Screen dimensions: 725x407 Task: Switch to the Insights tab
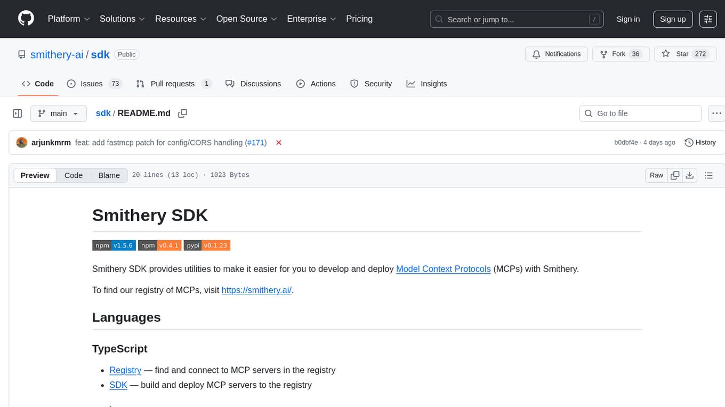[426, 84]
